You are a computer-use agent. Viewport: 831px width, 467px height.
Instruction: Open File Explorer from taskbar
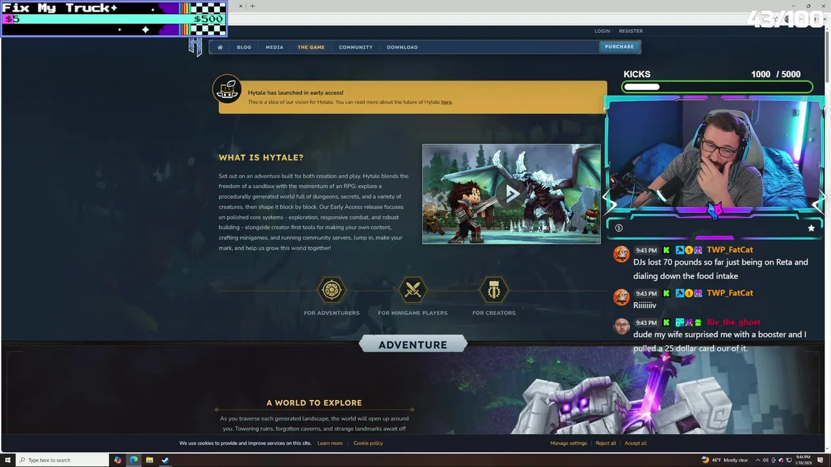(x=149, y=460)
